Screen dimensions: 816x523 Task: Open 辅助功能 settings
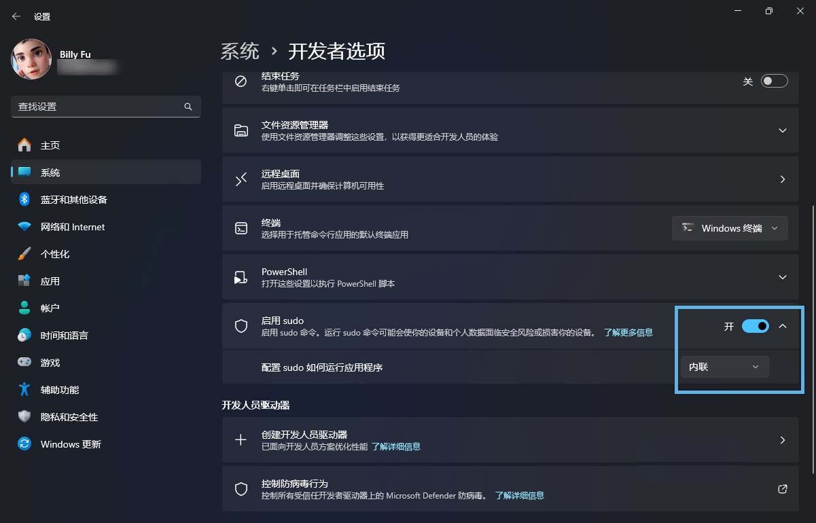(x=60, y=389)
